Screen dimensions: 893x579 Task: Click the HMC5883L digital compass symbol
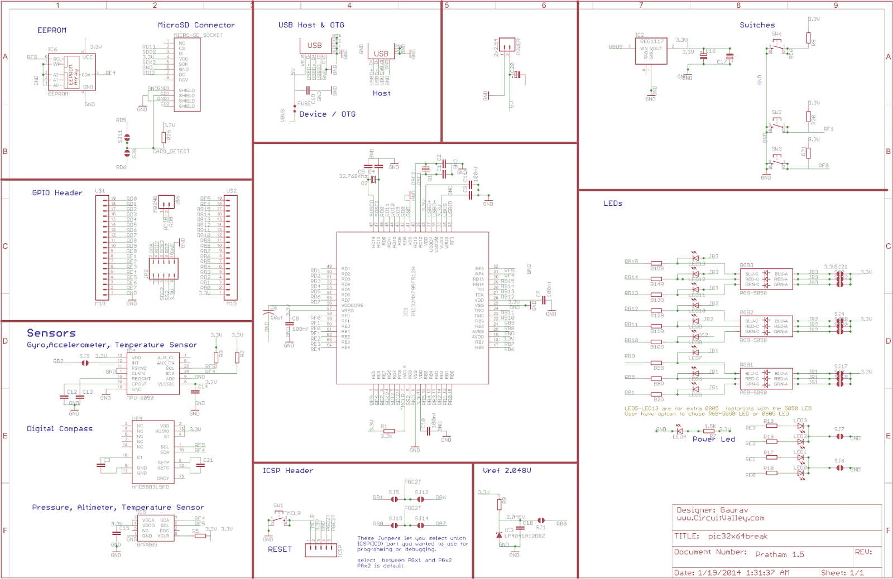pos(153,452)
